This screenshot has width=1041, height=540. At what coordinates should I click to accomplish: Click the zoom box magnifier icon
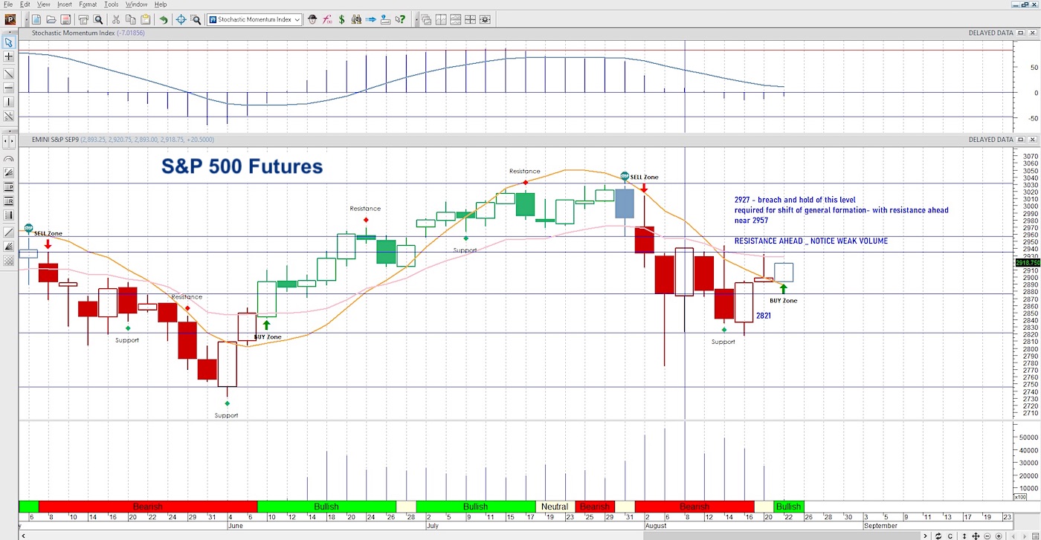[196, 19]
